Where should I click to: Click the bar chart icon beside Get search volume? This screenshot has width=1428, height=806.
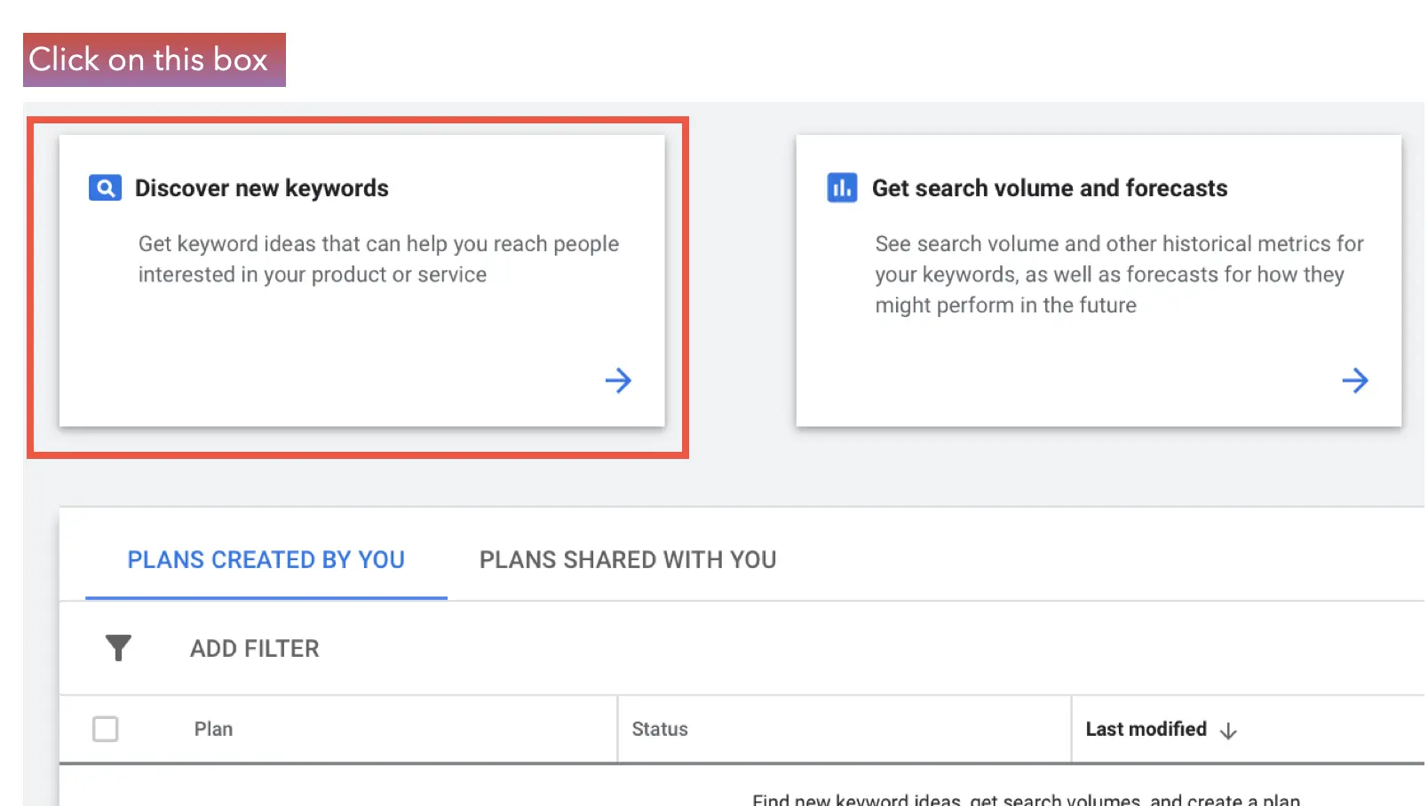point(842,188)
